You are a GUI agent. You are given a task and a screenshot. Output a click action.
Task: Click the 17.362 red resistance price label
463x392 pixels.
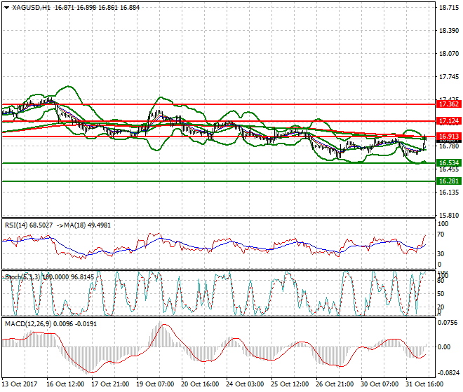tap(449, 104)
